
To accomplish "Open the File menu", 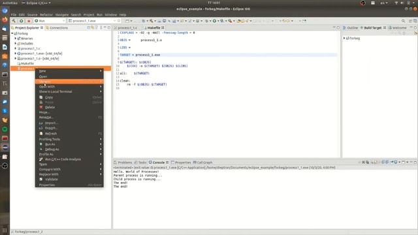I will [14, 14].
